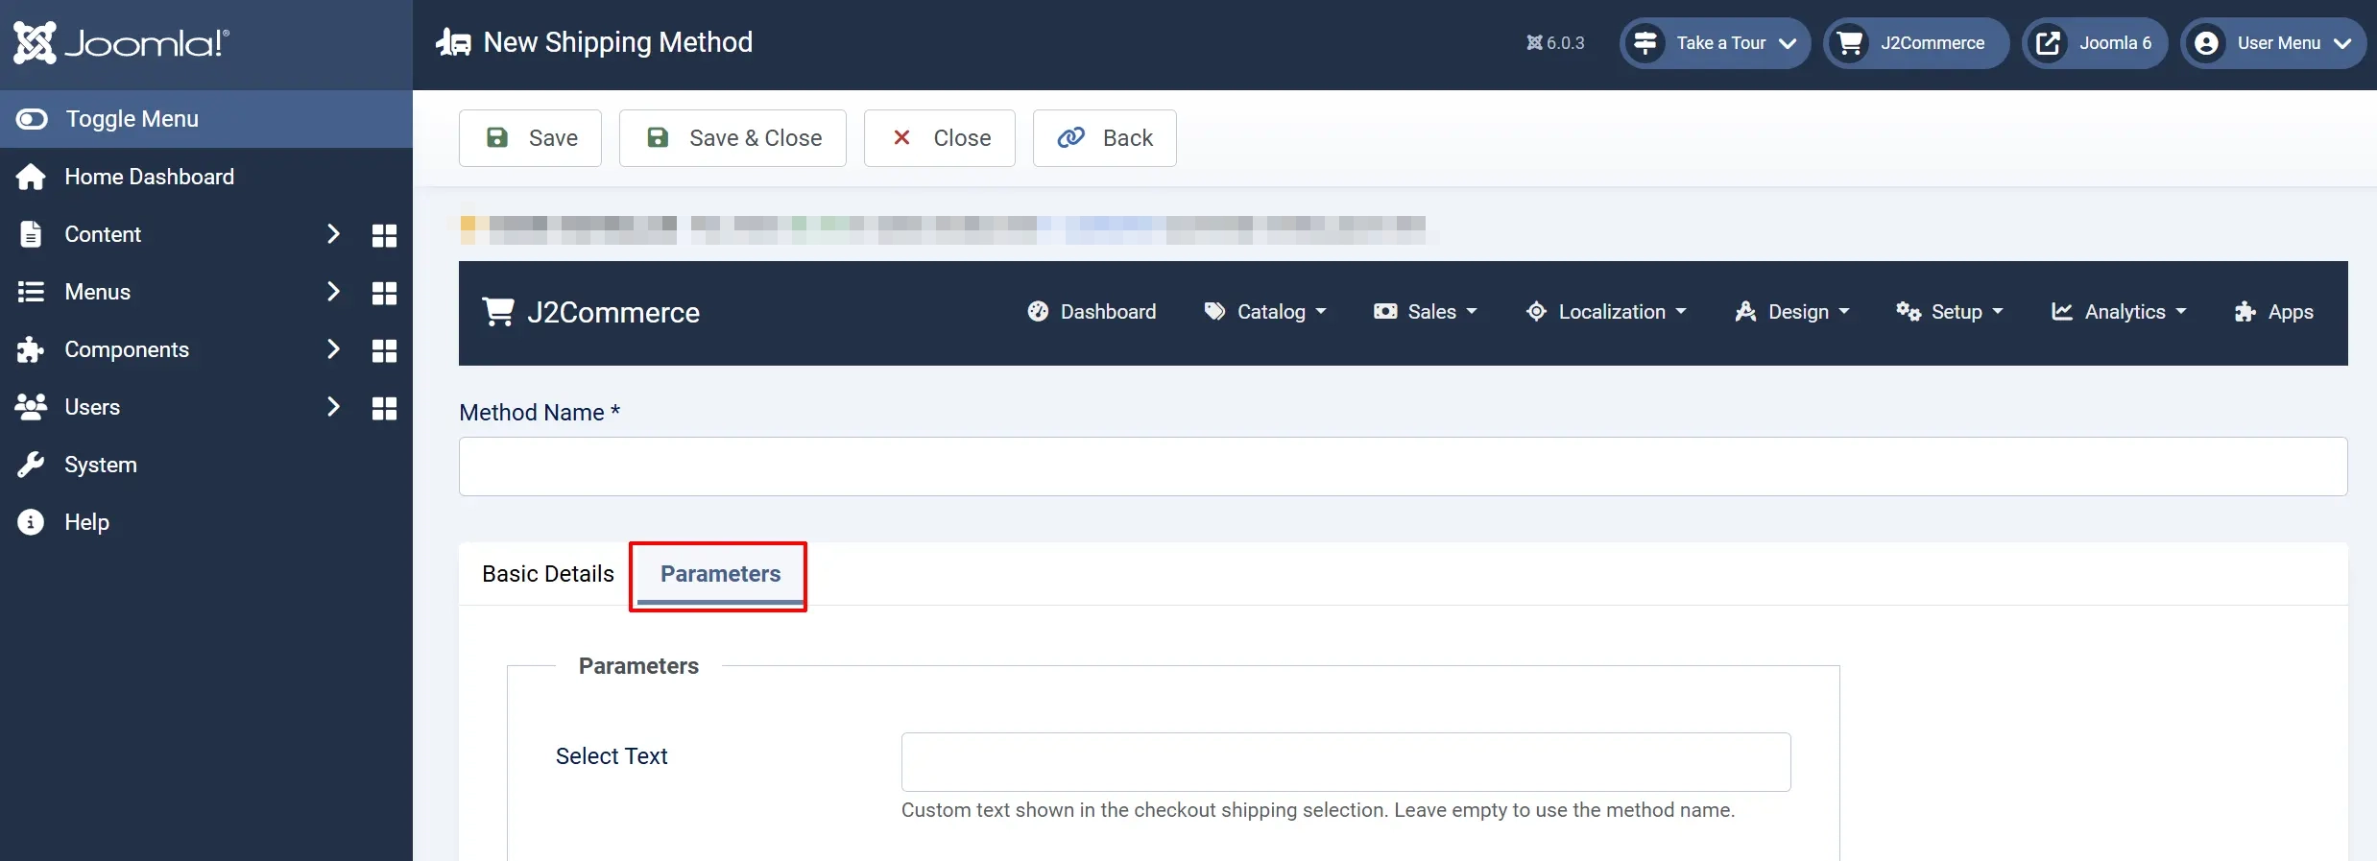Click the Components puzzle icon

[x=31, y=349]
